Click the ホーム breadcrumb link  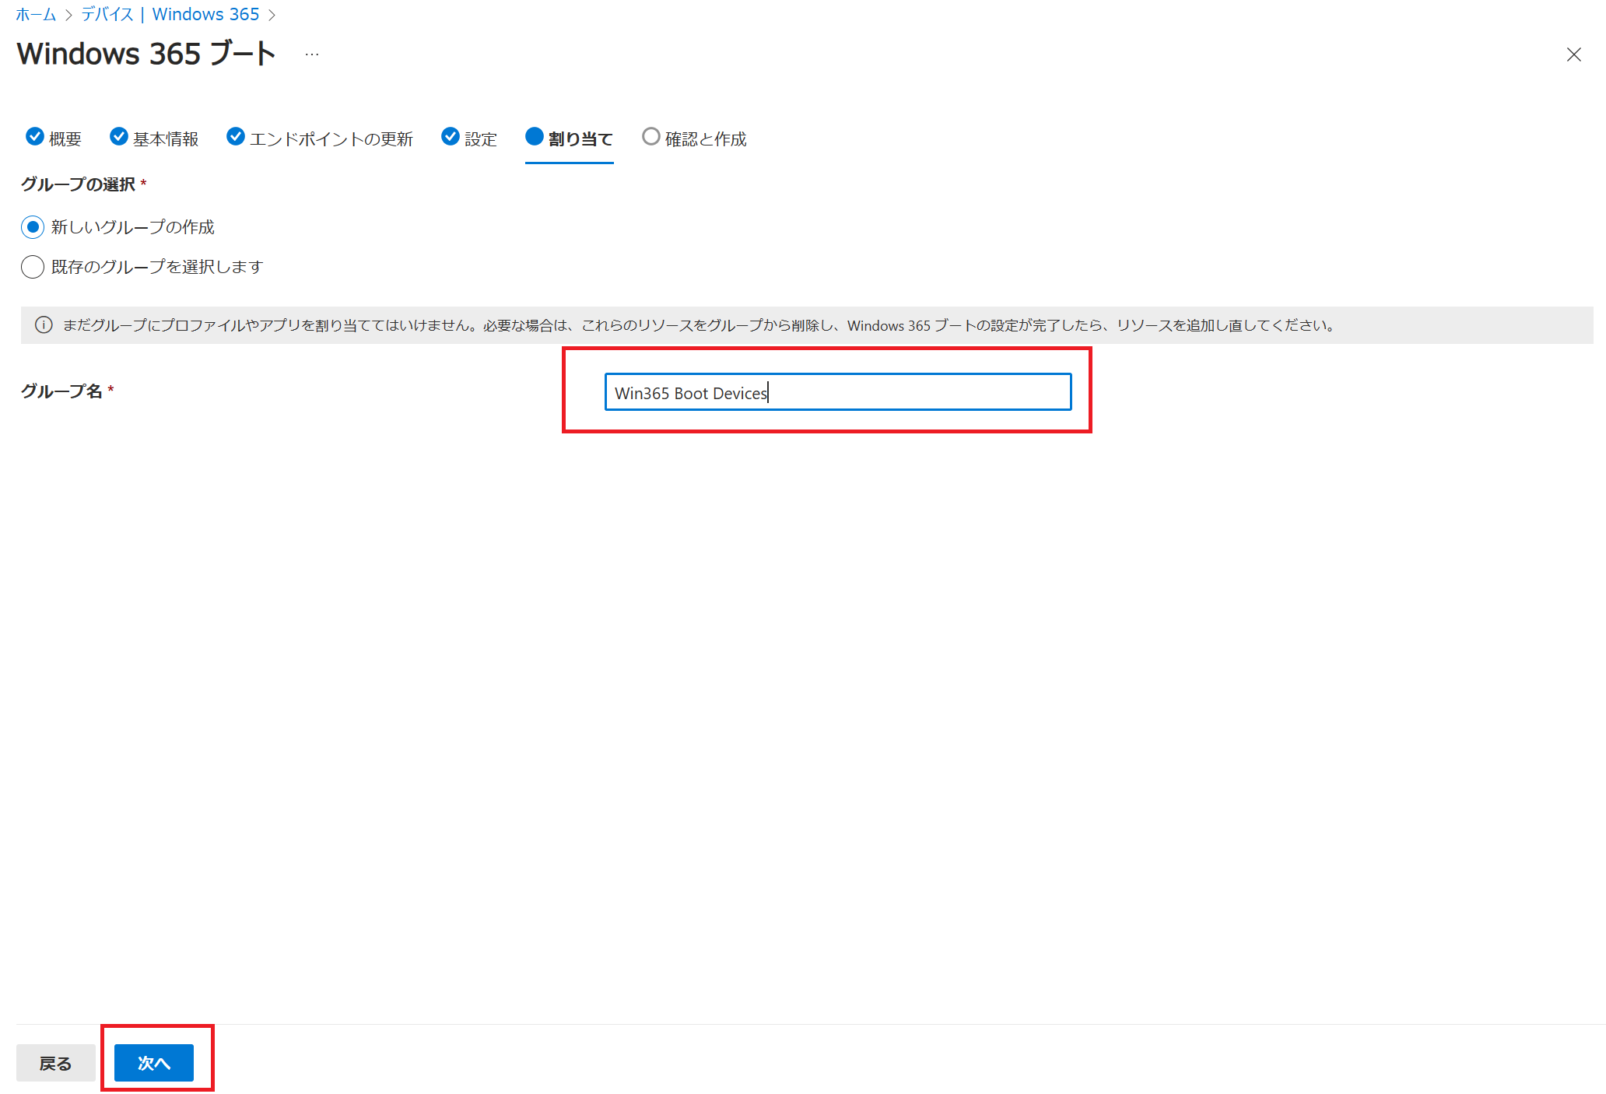36,14
